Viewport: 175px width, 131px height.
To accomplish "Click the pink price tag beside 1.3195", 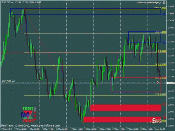I will point(165,77).
